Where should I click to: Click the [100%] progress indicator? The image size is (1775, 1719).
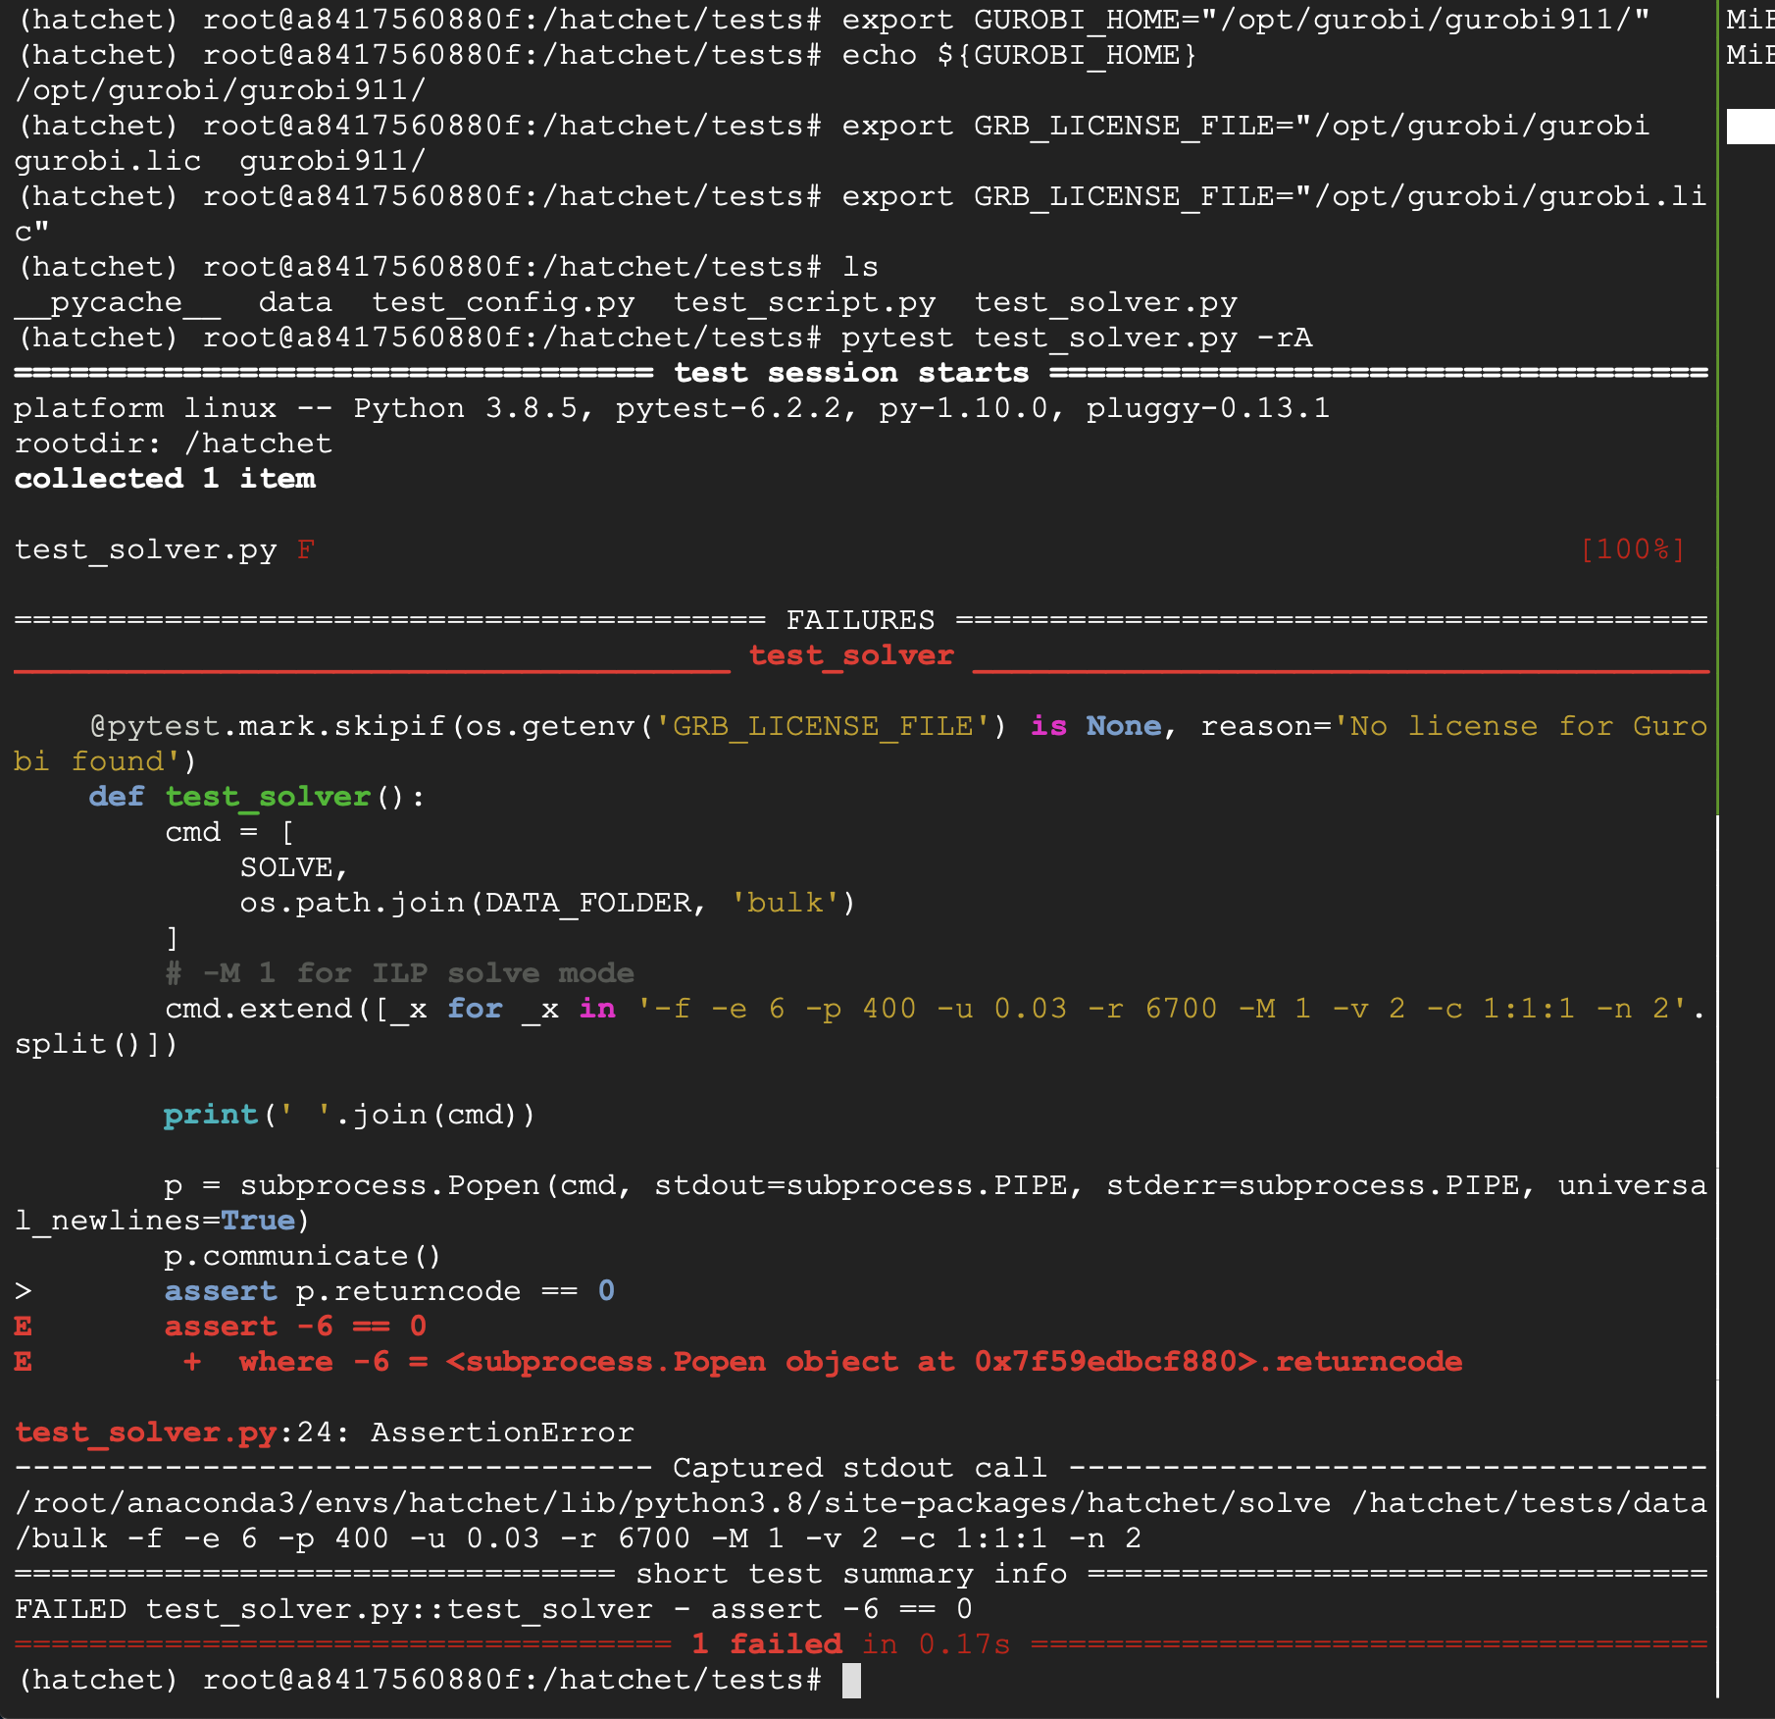[x=1634, y=549]
